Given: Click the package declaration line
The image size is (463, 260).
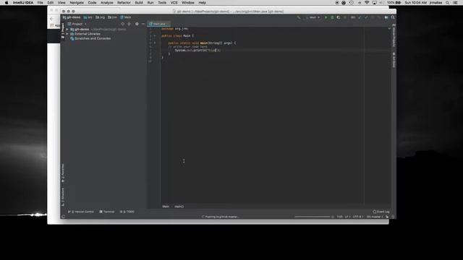Looking at the screenshot, I should click(x=174, y=29).
